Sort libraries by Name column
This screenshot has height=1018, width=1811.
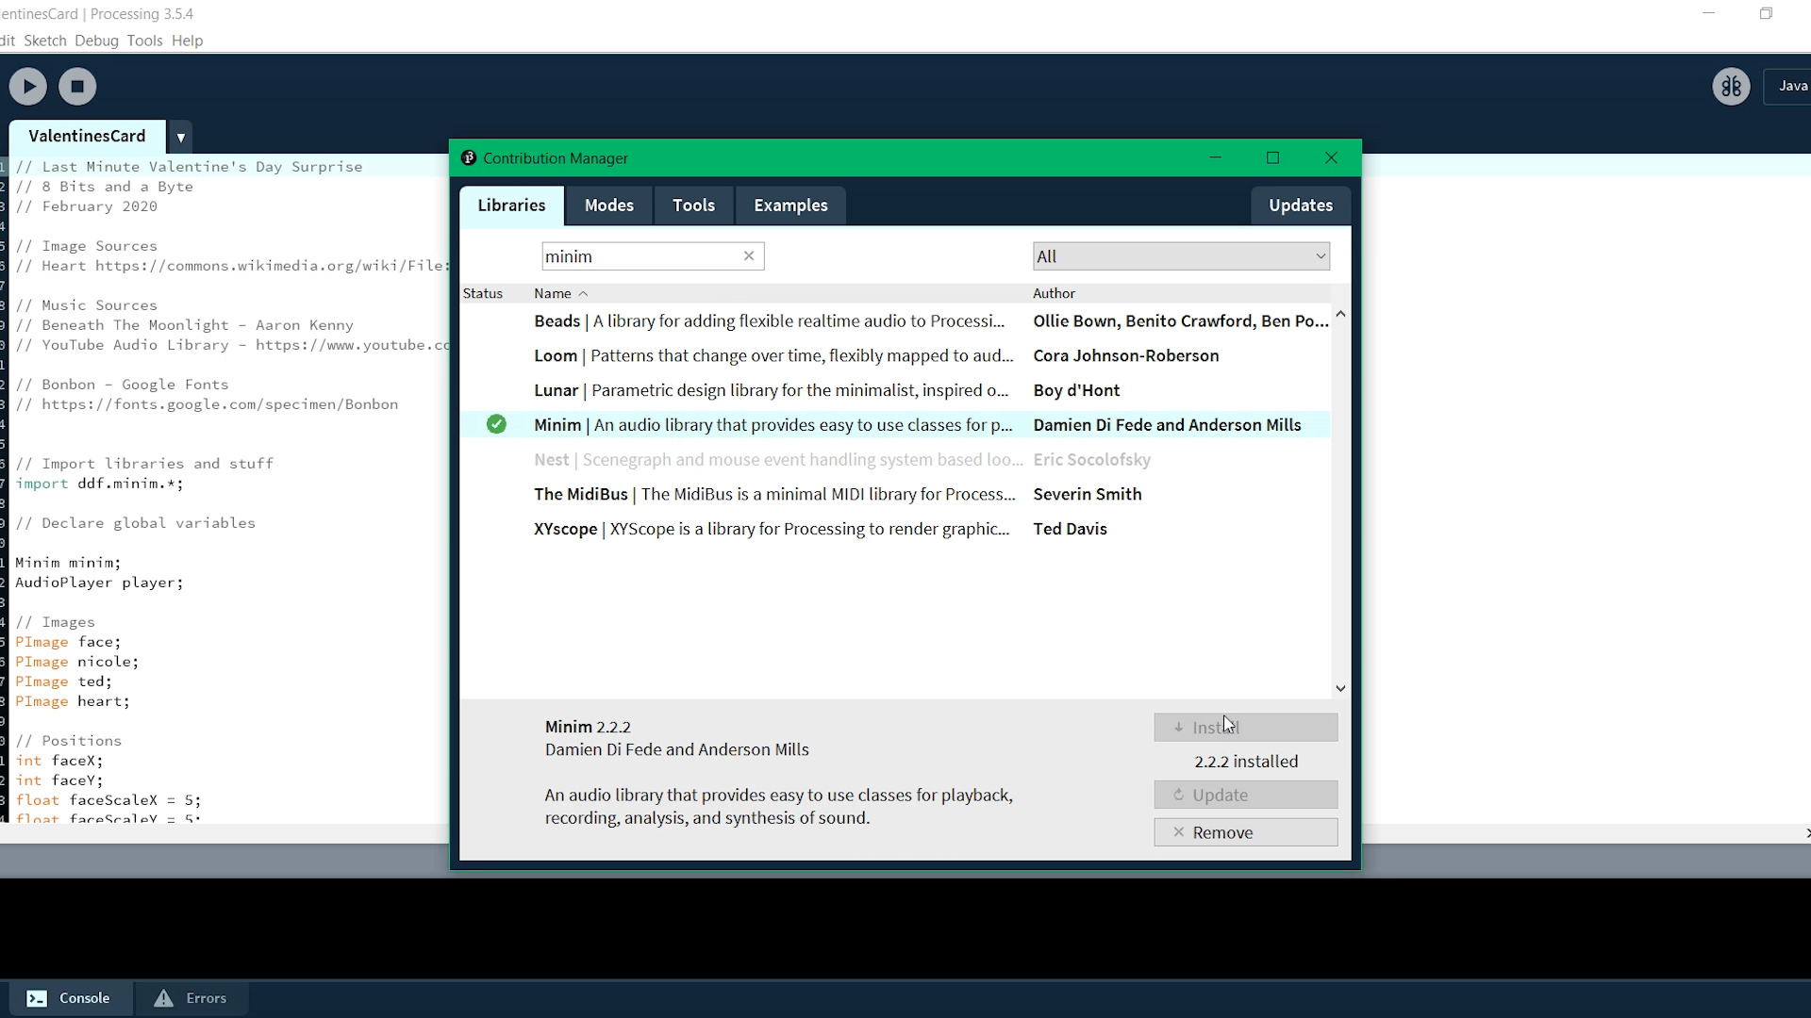point(553,293)
